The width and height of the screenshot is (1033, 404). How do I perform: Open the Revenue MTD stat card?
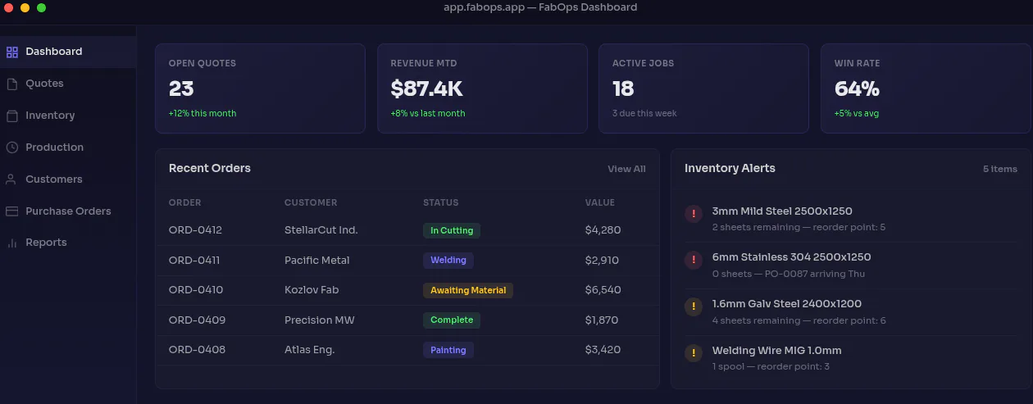(x=482, y=89)
